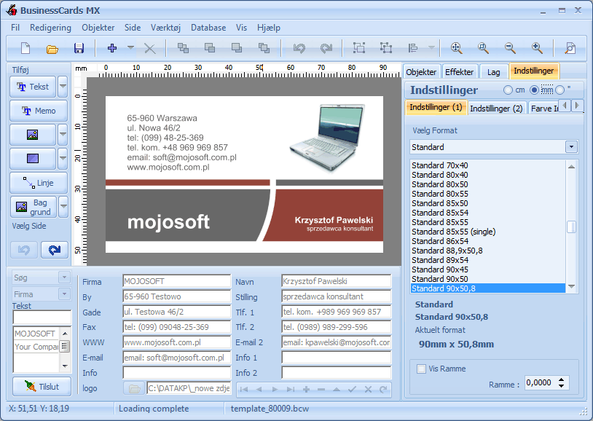Click the folder browse button beside the logo path
This screenshot has width=593, height=421.
(134, 388)
